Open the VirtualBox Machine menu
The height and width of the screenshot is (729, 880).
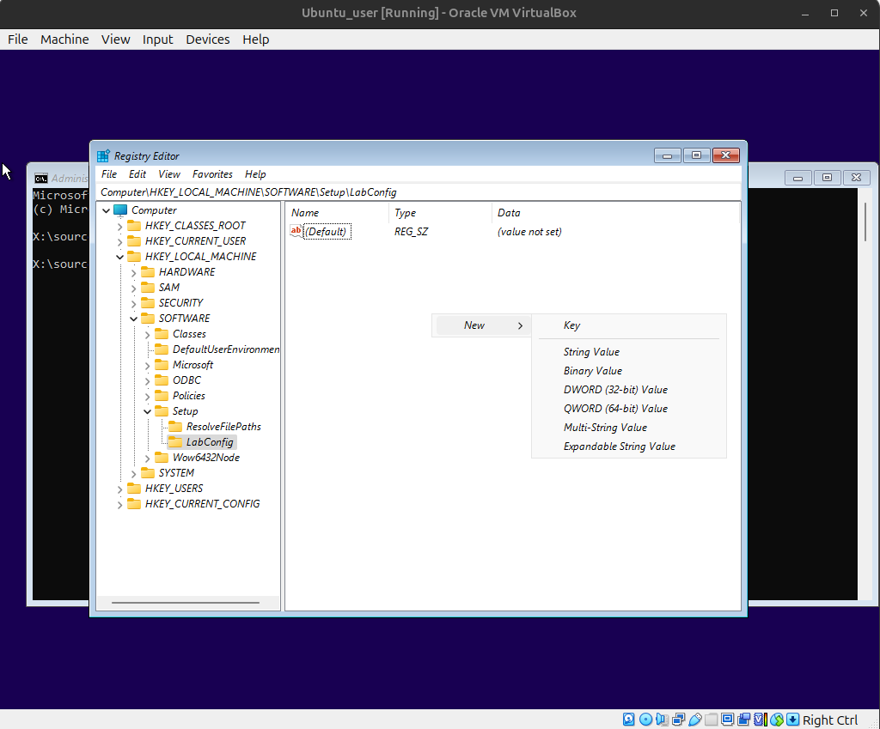(x=64, y=39)
